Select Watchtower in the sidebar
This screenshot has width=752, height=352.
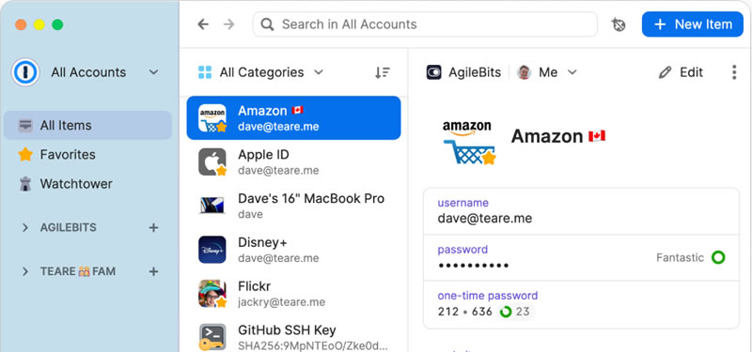pos(87,184)
